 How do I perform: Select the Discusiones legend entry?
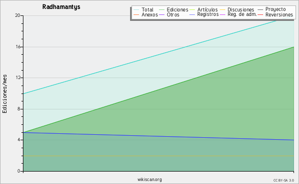[x=241, y=9]
